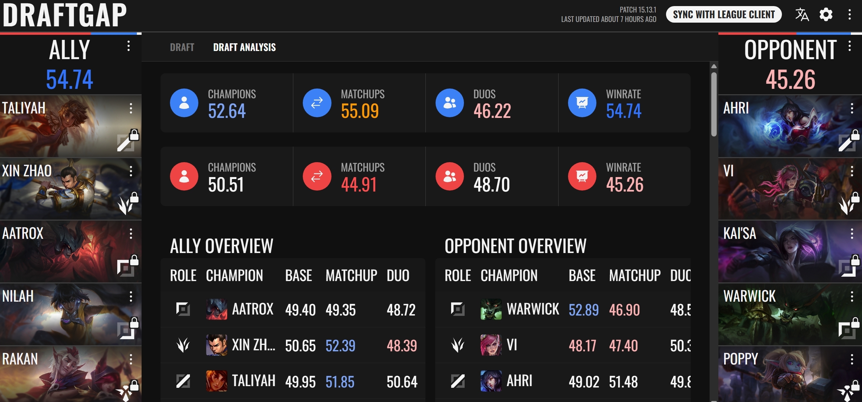Click Taliyah's mid lane role lock icon
This screenshot has width=862, height=402.
[x=128, y=140]
